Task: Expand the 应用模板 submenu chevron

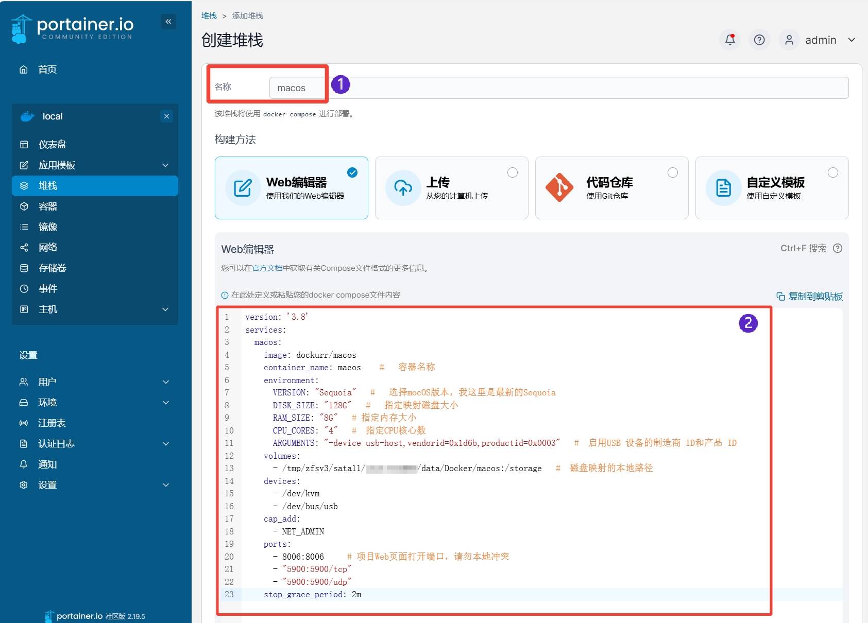Action: pyautogui.click(x=165, y=165)
